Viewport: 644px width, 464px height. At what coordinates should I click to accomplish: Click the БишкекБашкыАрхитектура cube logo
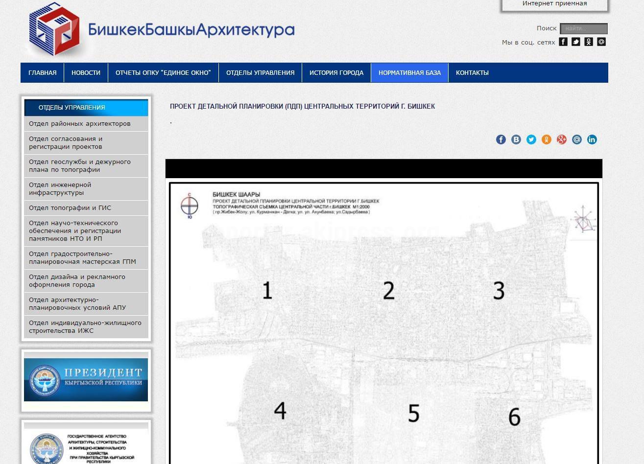pos(54,29)
